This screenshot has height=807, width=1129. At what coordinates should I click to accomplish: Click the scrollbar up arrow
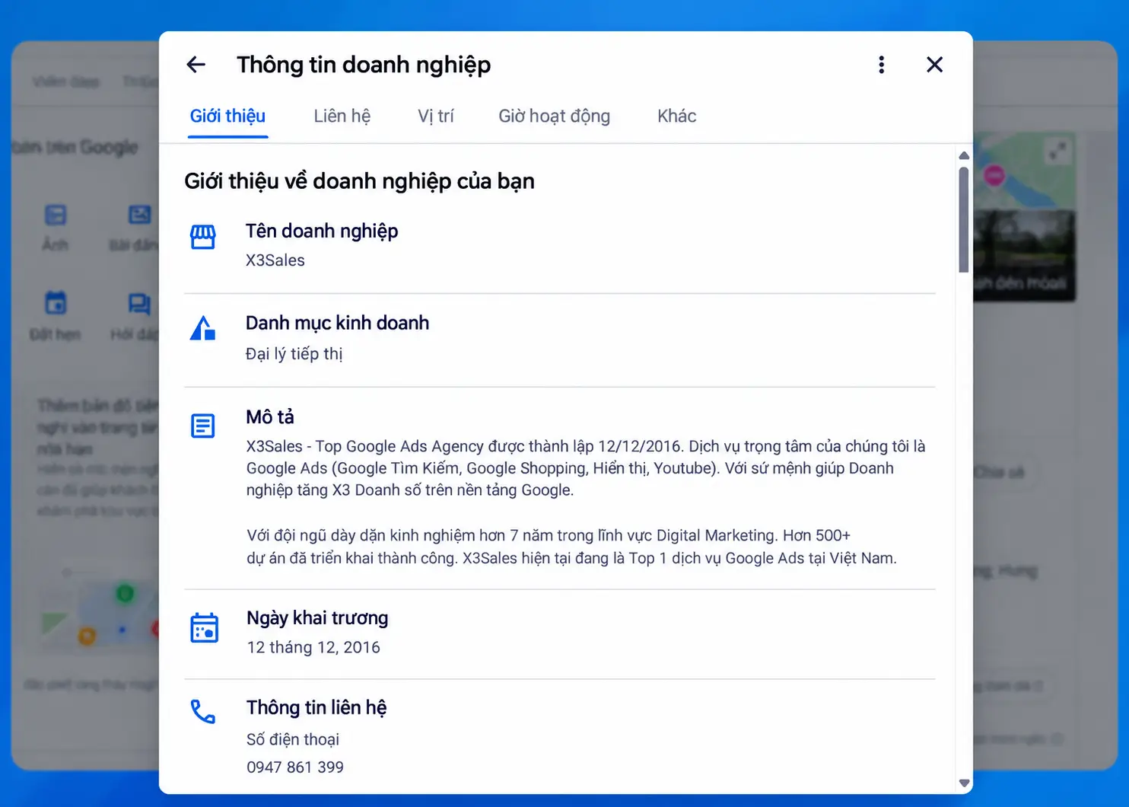tap(964, 155)
